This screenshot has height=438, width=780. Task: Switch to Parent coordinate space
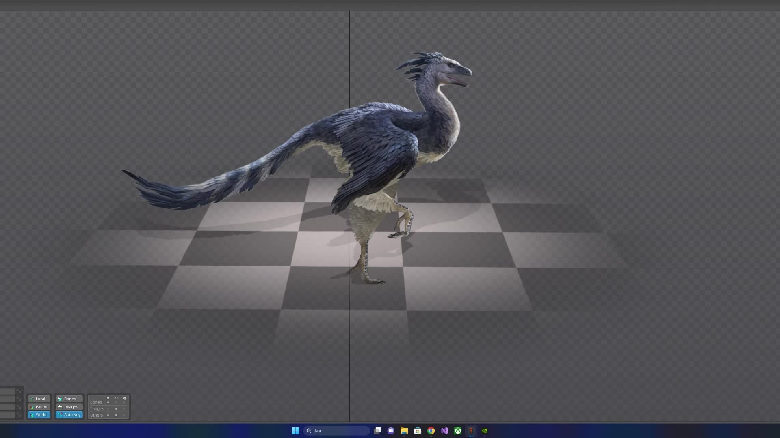click(39, 407)
